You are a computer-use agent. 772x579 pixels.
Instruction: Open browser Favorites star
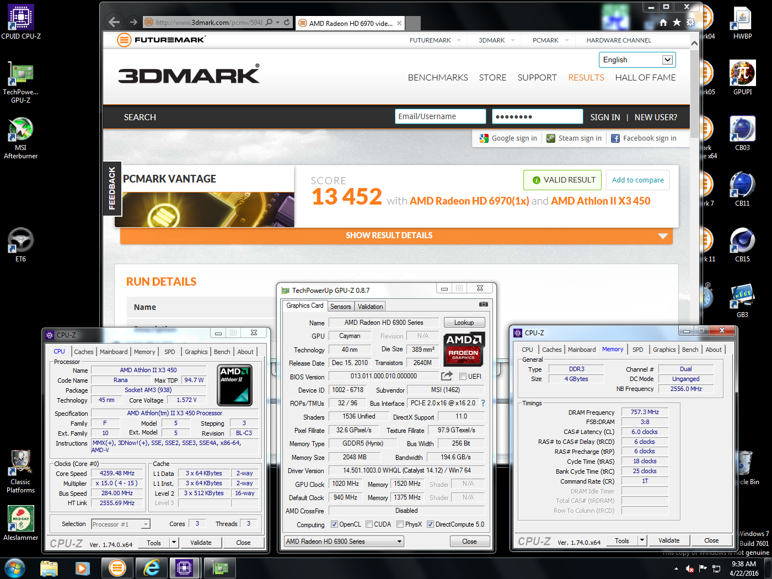[677, 22]
